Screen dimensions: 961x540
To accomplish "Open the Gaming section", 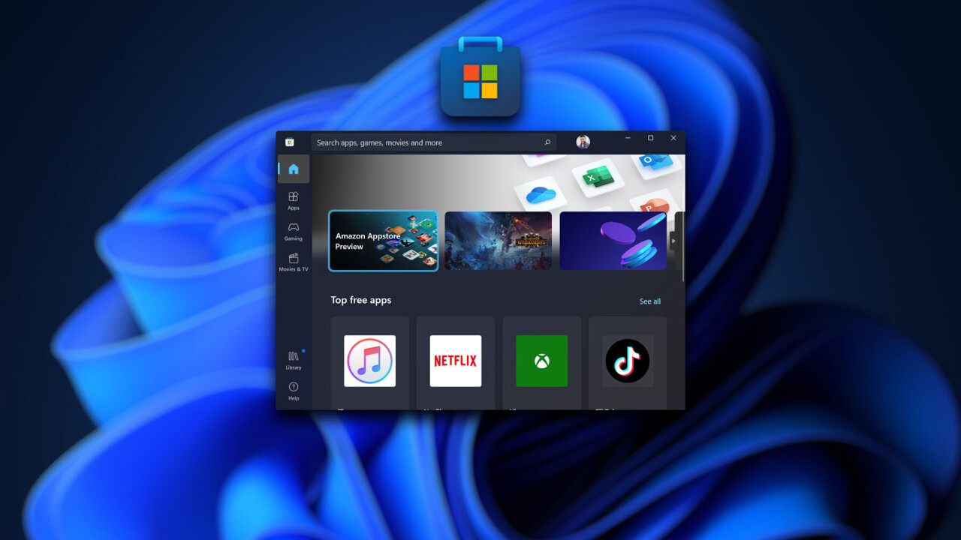I will point(294,230).
